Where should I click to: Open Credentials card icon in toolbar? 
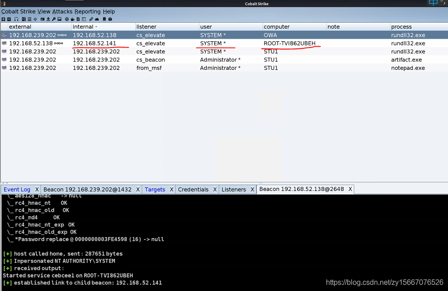(42, 19)
